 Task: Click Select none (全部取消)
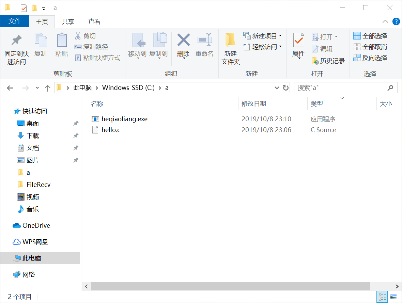coord(370,47)
